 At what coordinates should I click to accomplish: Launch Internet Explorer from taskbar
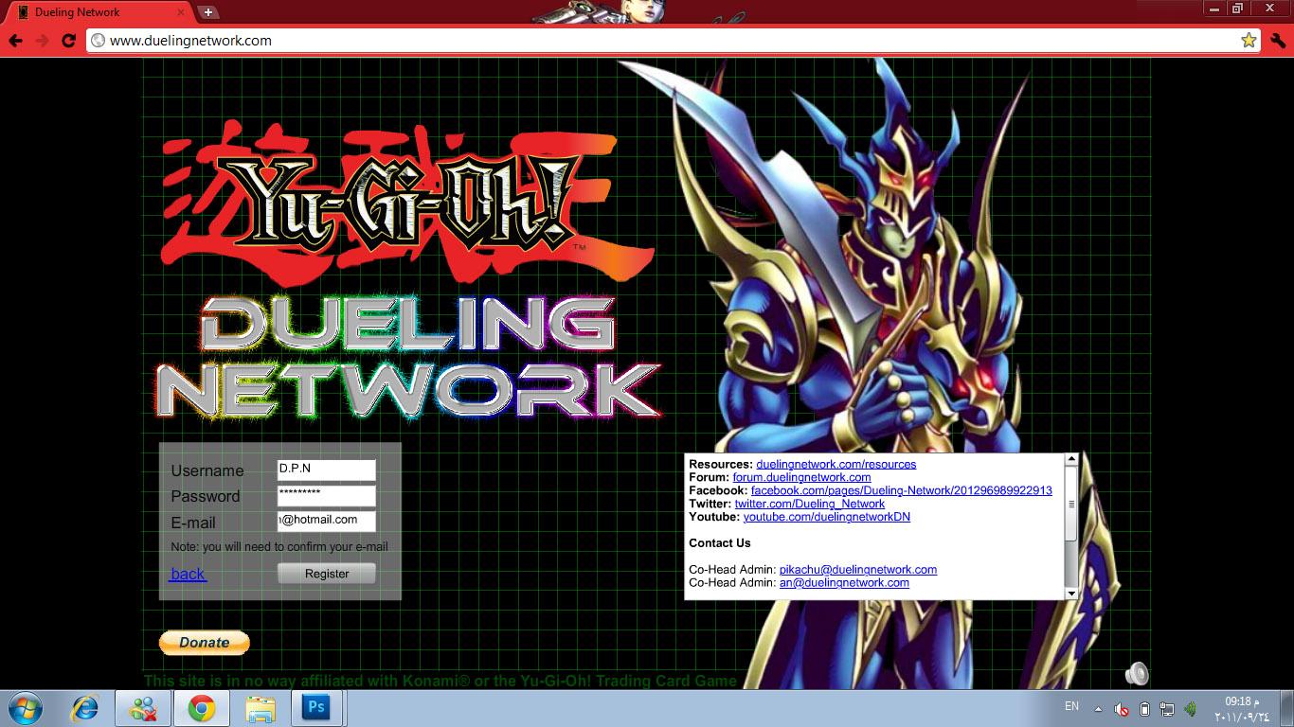pos(85,708)
